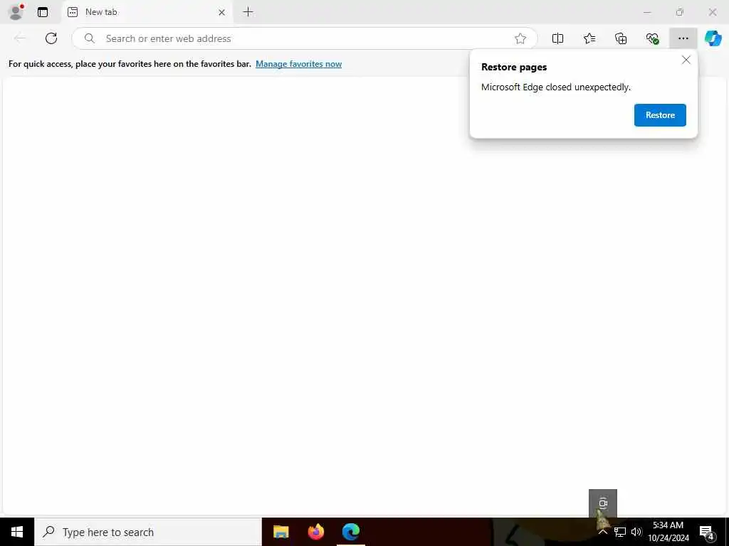
Task: Select the New tab browser tab
Action: (x=147, y=12)
